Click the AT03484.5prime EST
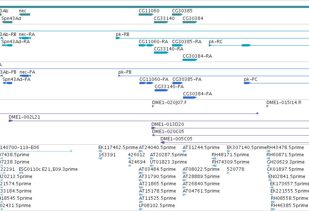 pos(141,173)
